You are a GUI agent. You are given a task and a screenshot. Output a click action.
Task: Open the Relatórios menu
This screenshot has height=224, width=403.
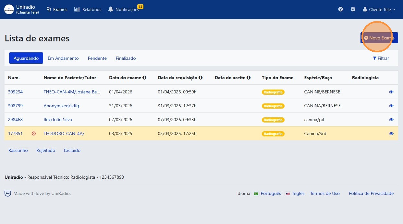[88, 9]
